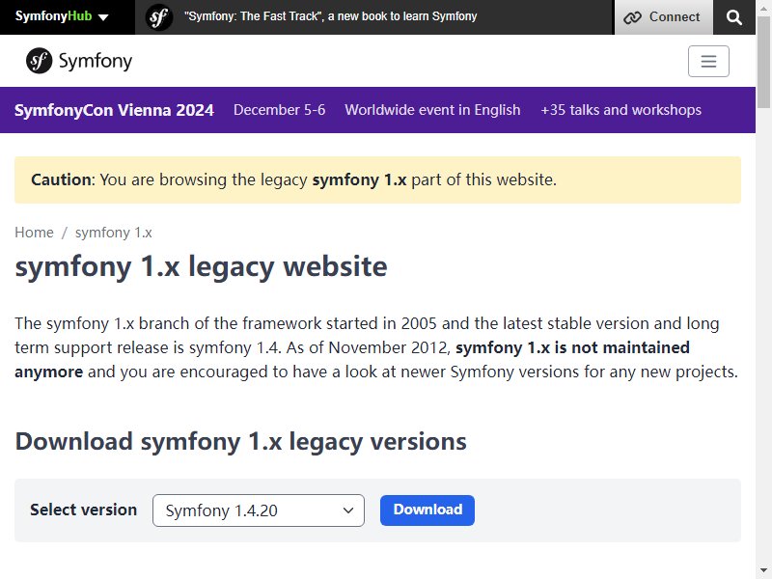Image resolution: width=772 pixels, height=579 pixels.
Task: Click the scrollbar down arrow
Action: click(763, 572)
